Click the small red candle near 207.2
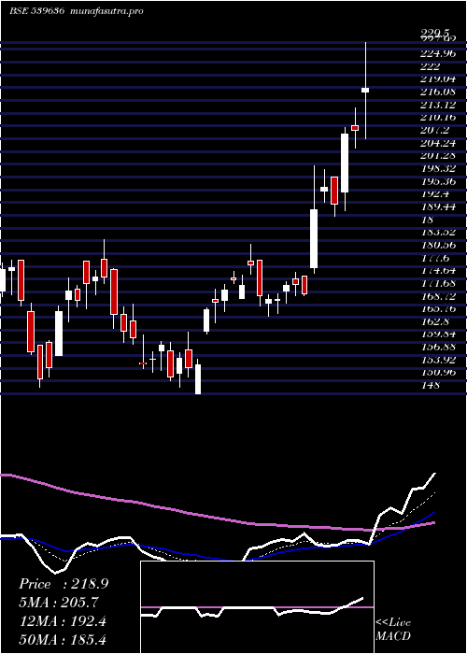Image resolution: width=467 pixels, height=654 pixels. pos(355,128)
